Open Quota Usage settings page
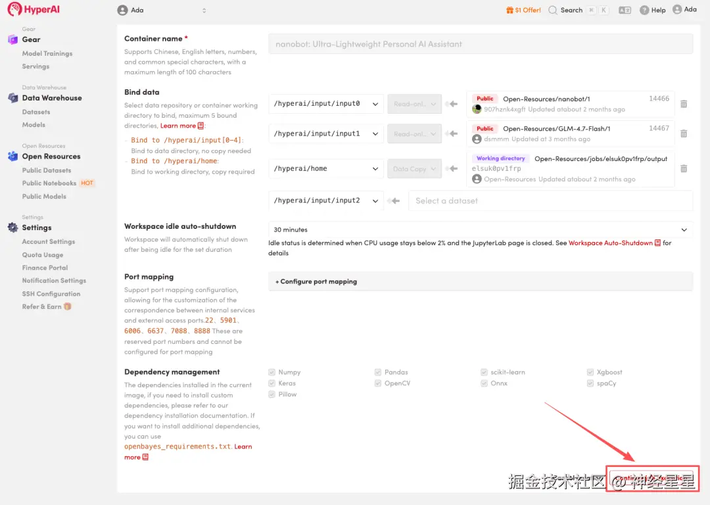 tap(43, 254)
